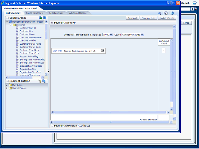Click the Update Counts button
This screenshot has width=199, height=149.
[167, 18]
